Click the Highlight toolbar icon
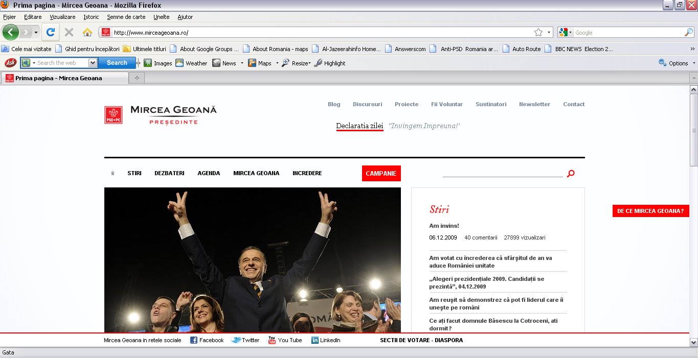 coord(318,63)
